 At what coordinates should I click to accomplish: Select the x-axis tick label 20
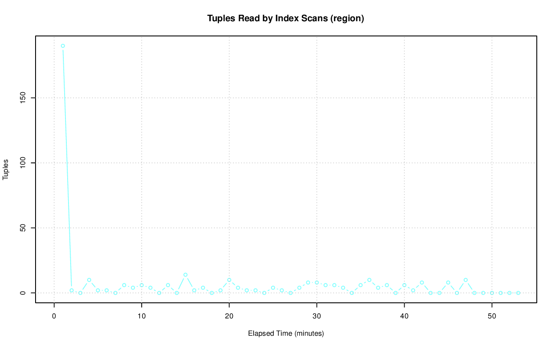coord(229,316)
